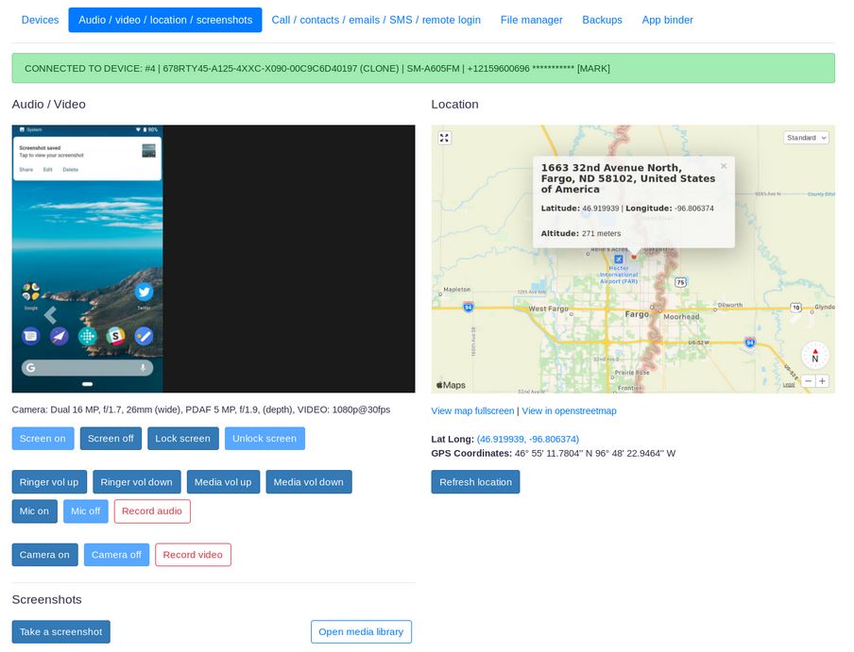The height and width of the screenshot is (652, 854).
Task: Click the red location pin on map
Action: click(x=634, y=256)
